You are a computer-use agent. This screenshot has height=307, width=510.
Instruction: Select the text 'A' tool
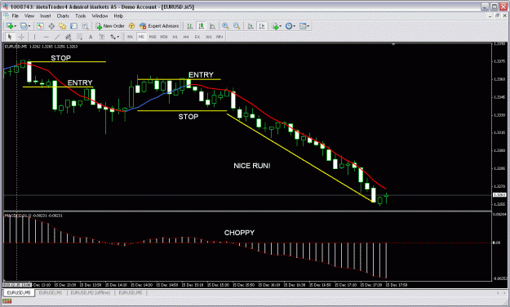tap(91, 37)
